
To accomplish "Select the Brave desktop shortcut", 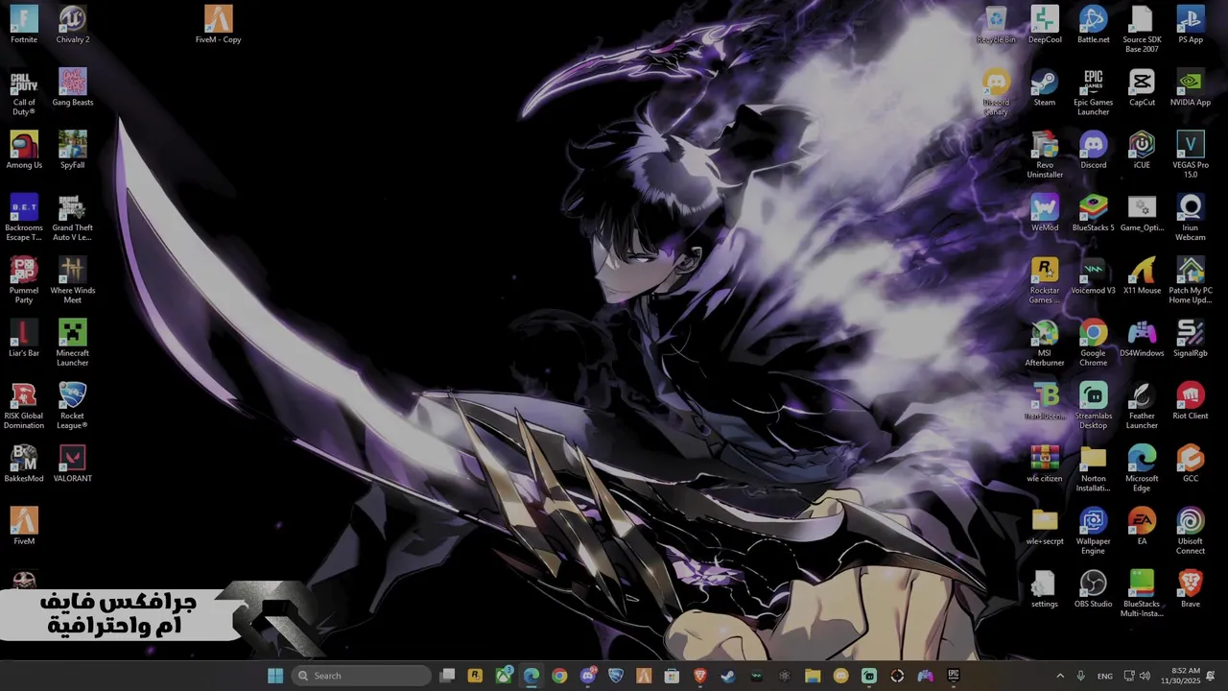I will [1191, 588].
